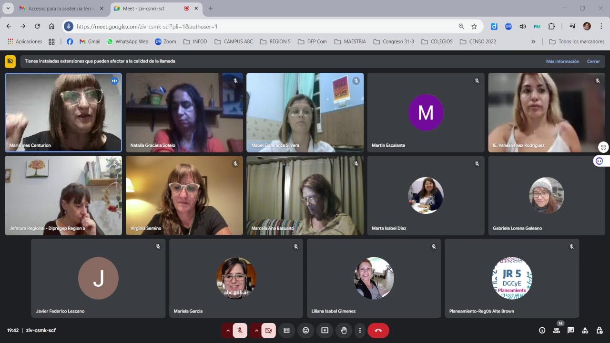Select Virginia Semino's video tile

tap(184, 195)
